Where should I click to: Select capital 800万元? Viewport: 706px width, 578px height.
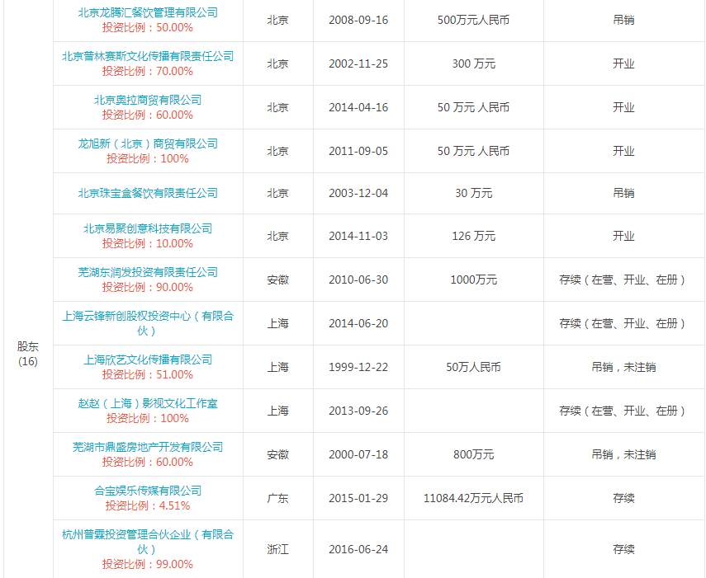click(474, 454)
